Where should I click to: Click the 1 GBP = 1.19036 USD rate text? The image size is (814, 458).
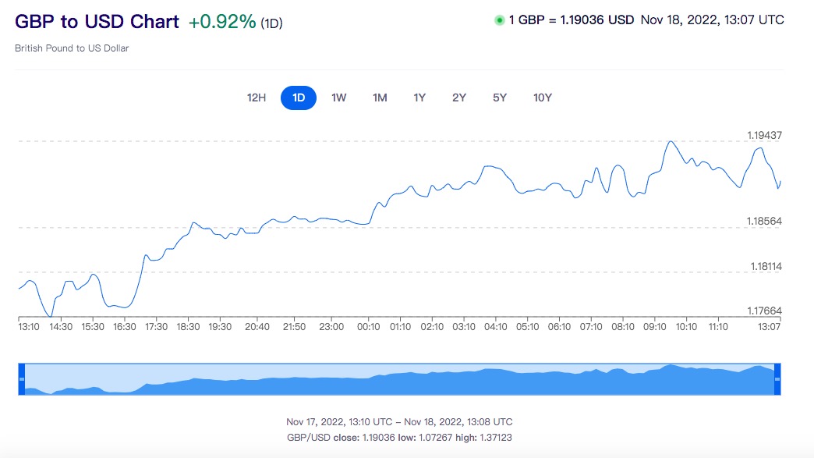[571, 20]
